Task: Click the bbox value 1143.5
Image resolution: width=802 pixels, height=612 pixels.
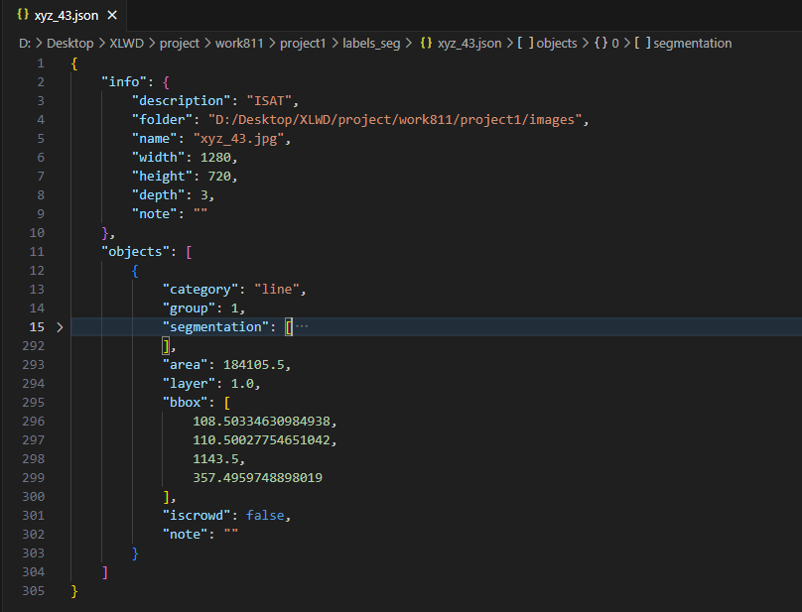Action: (x=215, y=459)
